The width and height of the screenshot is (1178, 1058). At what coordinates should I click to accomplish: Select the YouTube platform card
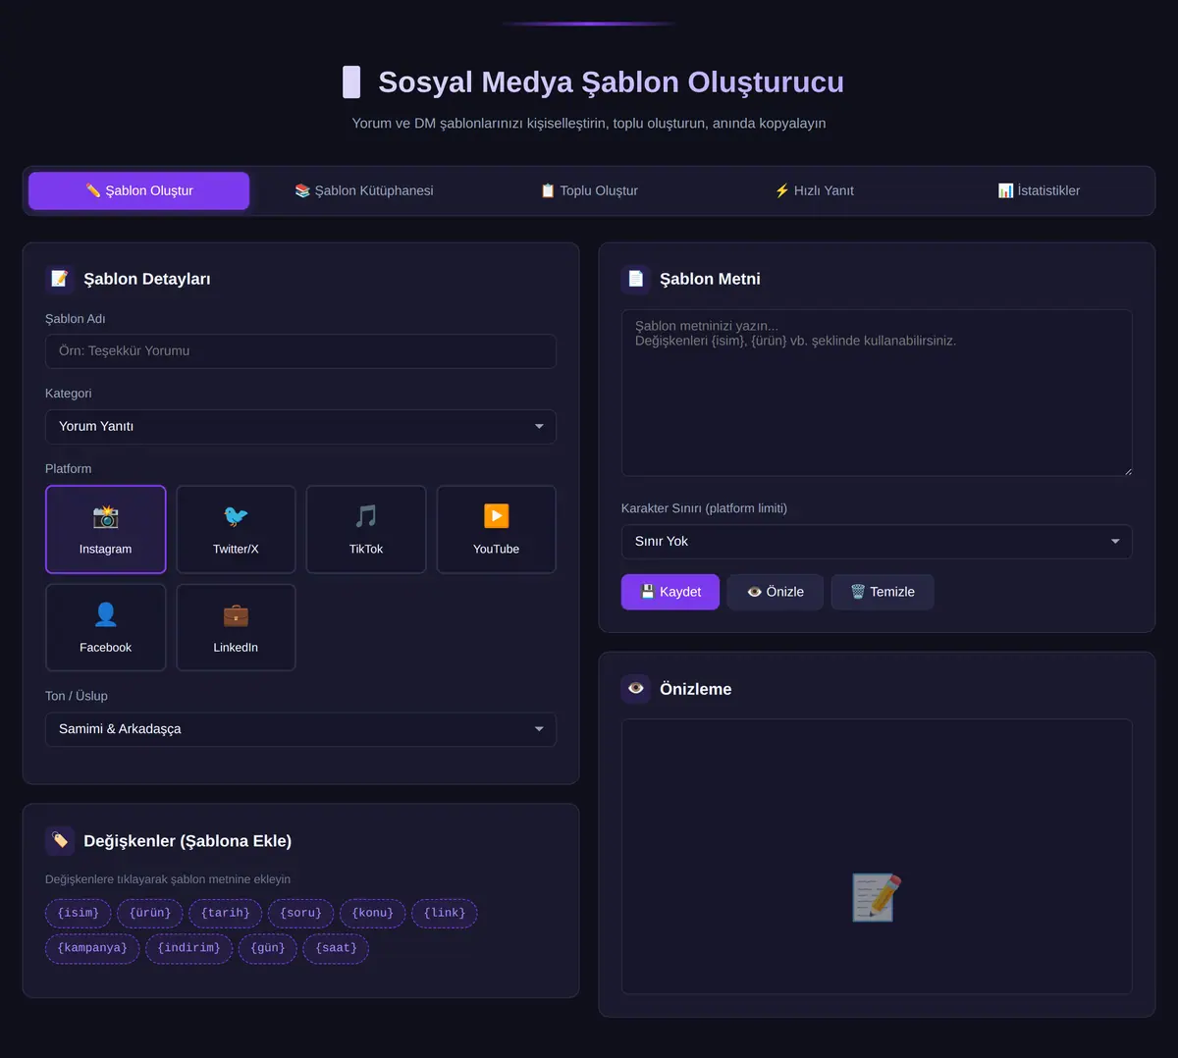coord(496,529)
